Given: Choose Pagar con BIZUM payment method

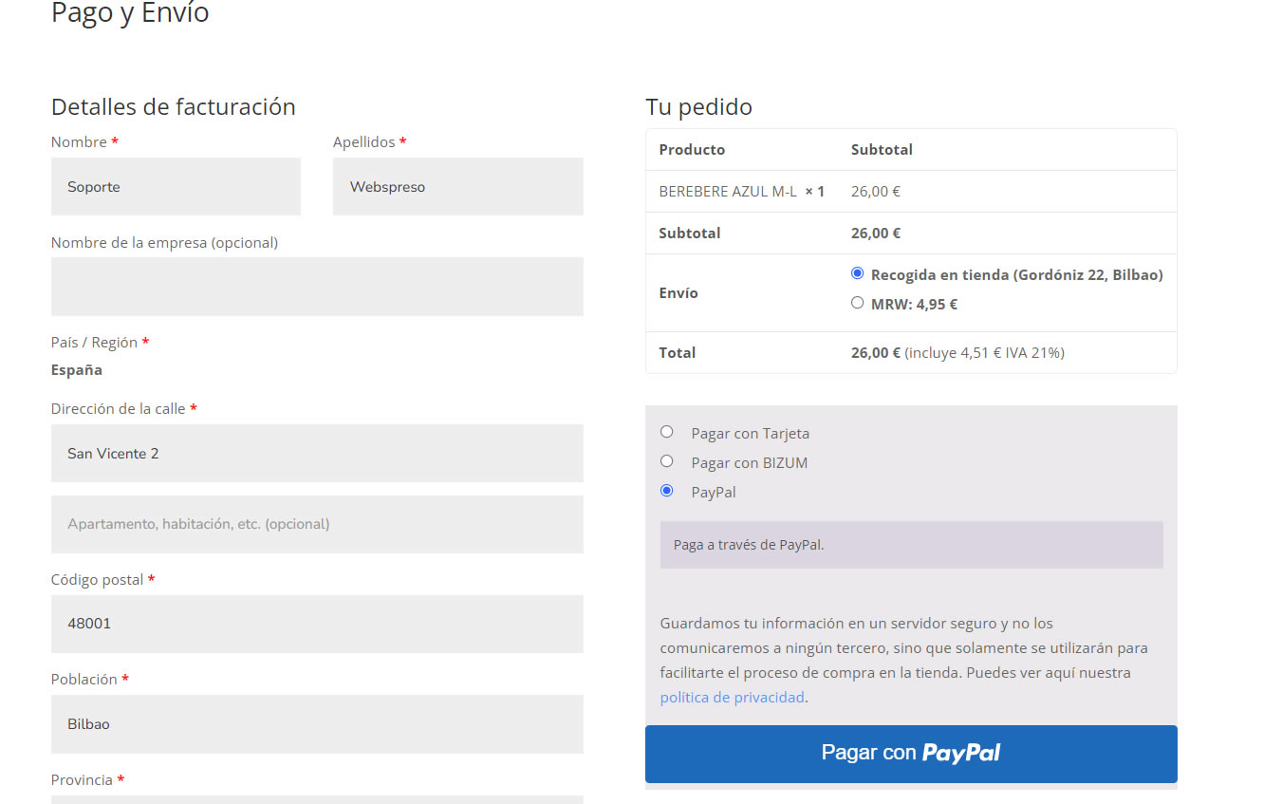Looking at the screenshot, I should 667,461.
